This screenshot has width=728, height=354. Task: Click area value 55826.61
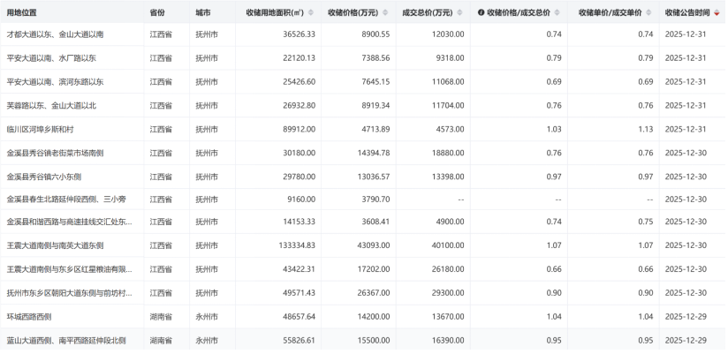299,340
